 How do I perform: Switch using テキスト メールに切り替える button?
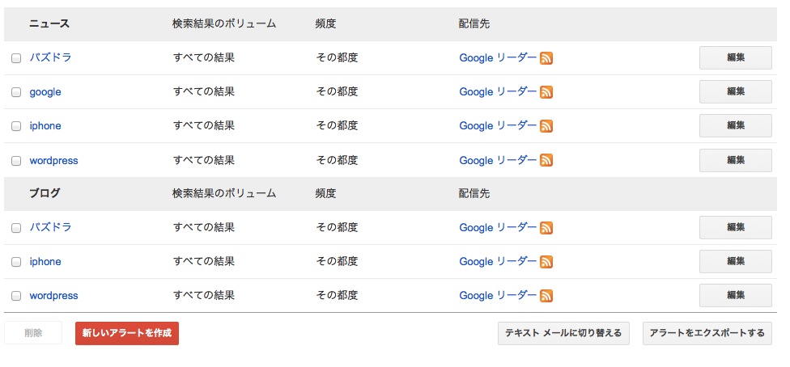point(563,333)
